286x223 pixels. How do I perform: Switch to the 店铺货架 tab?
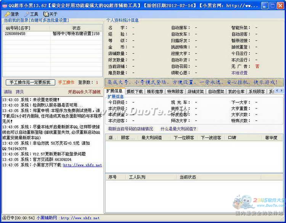[x=196, y=92]
